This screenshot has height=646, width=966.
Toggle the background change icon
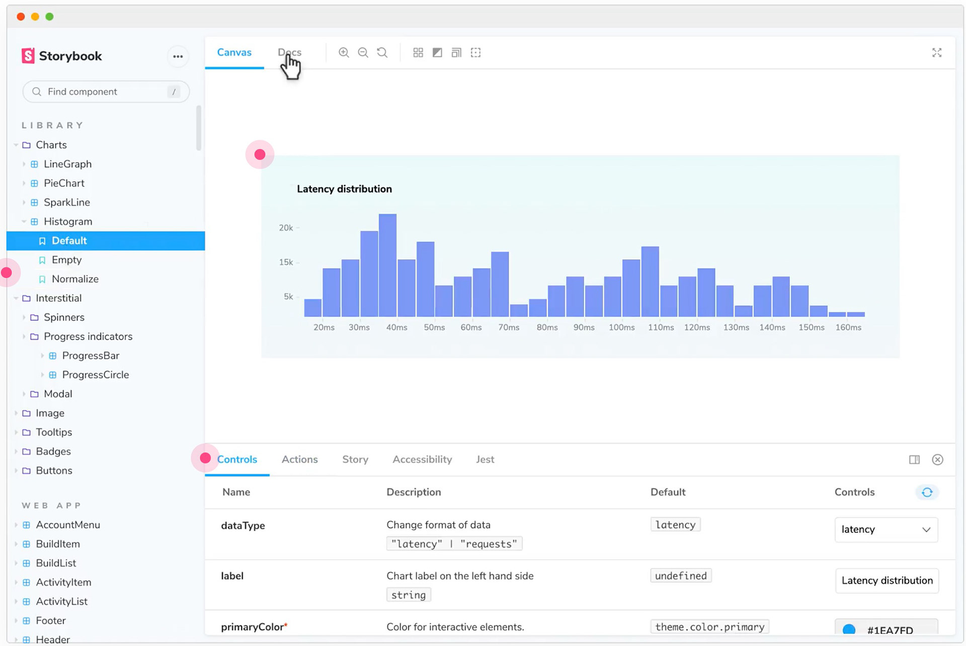coord(437,52)
